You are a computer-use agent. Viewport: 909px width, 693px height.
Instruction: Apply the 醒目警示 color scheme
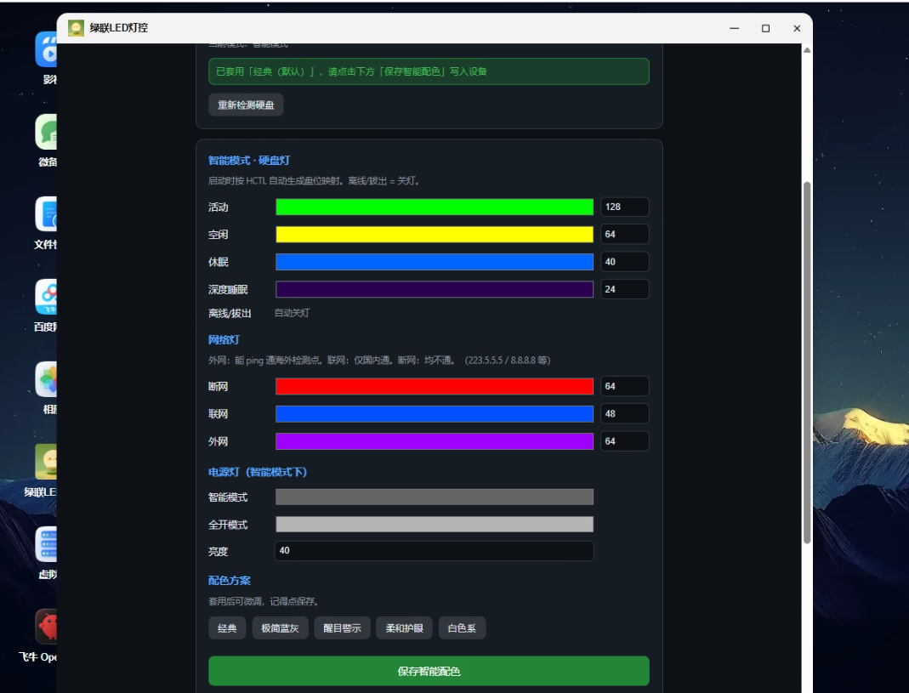click(342, 628)
